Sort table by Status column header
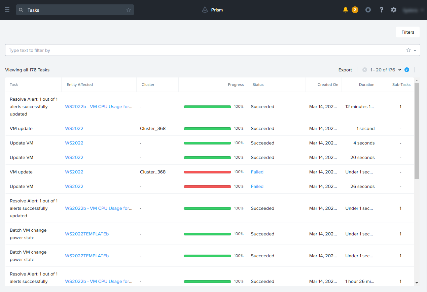This screenshot has width=427, height=292. 258,85
